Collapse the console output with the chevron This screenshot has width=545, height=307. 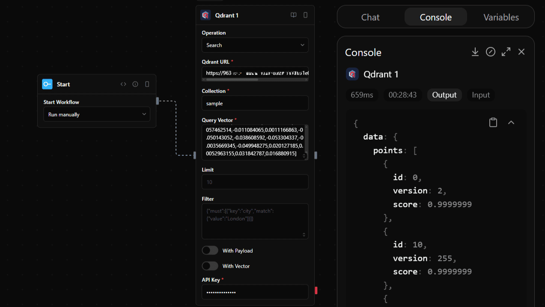point(511,122)
